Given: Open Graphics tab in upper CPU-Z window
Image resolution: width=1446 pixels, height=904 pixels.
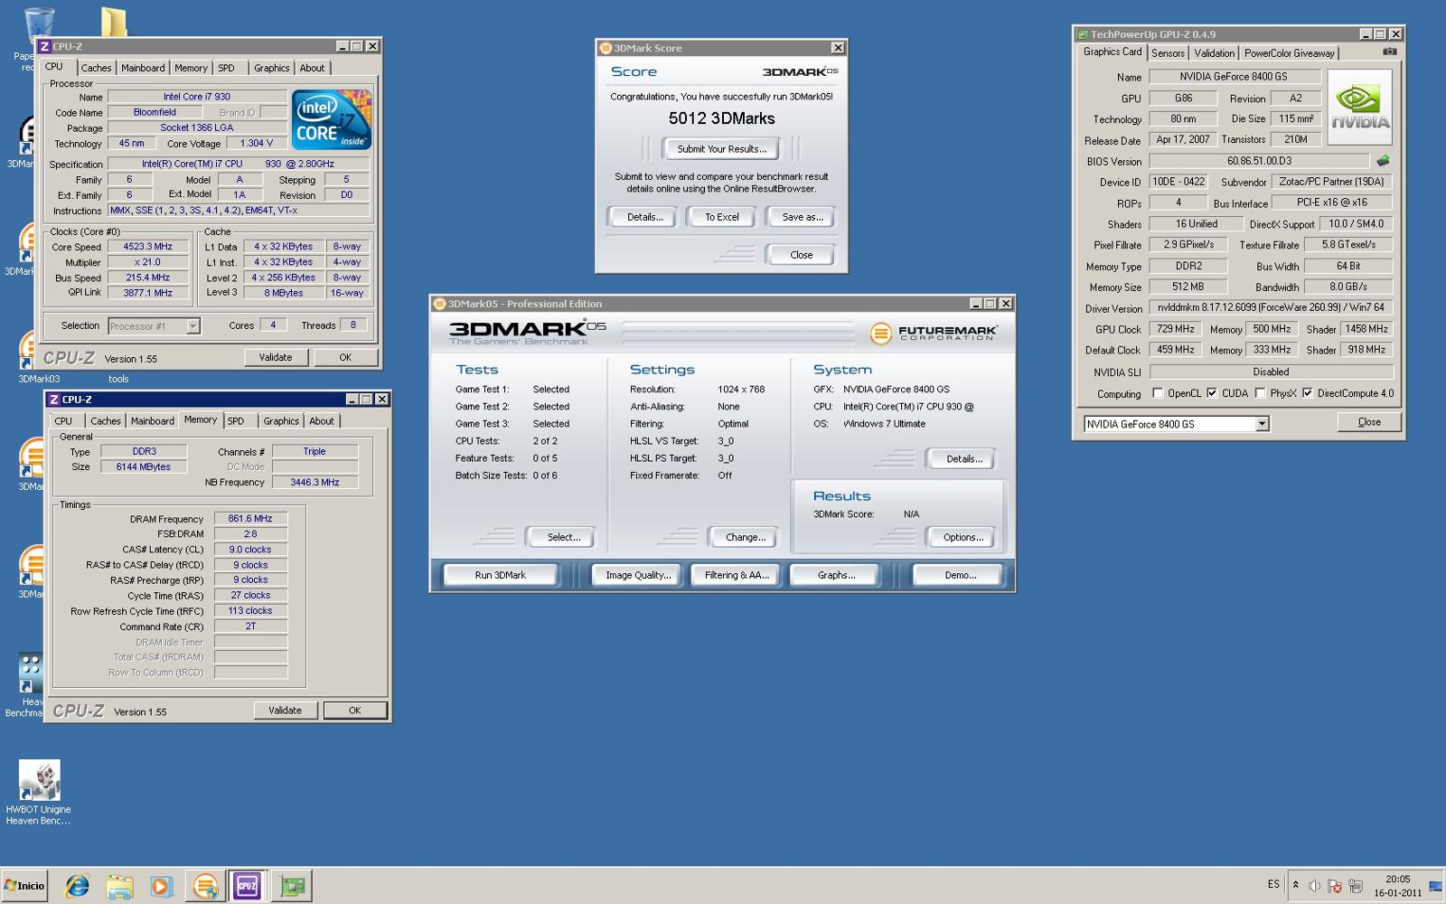Looking at the screenshot, I should 271,68.
